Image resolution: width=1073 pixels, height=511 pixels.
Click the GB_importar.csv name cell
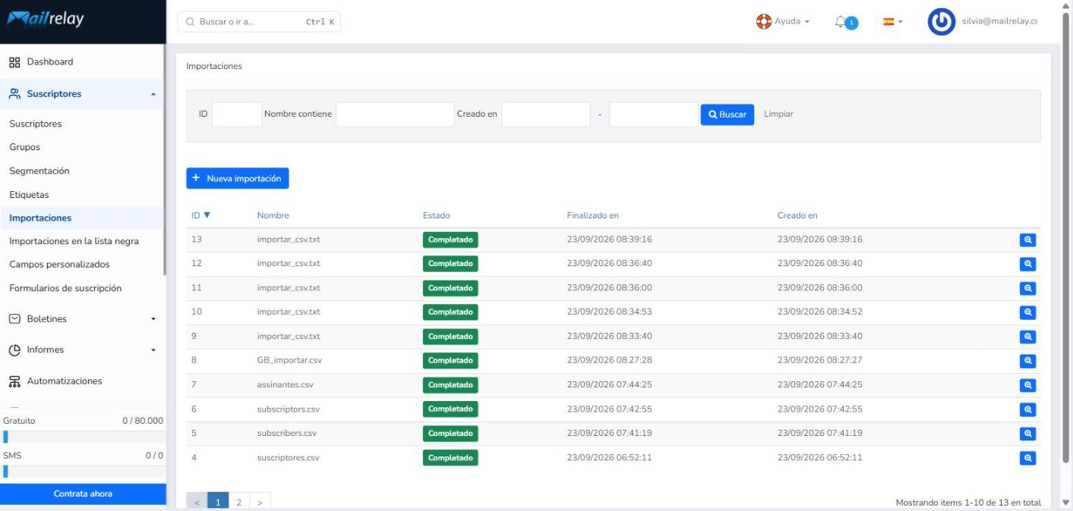point(289,361)
